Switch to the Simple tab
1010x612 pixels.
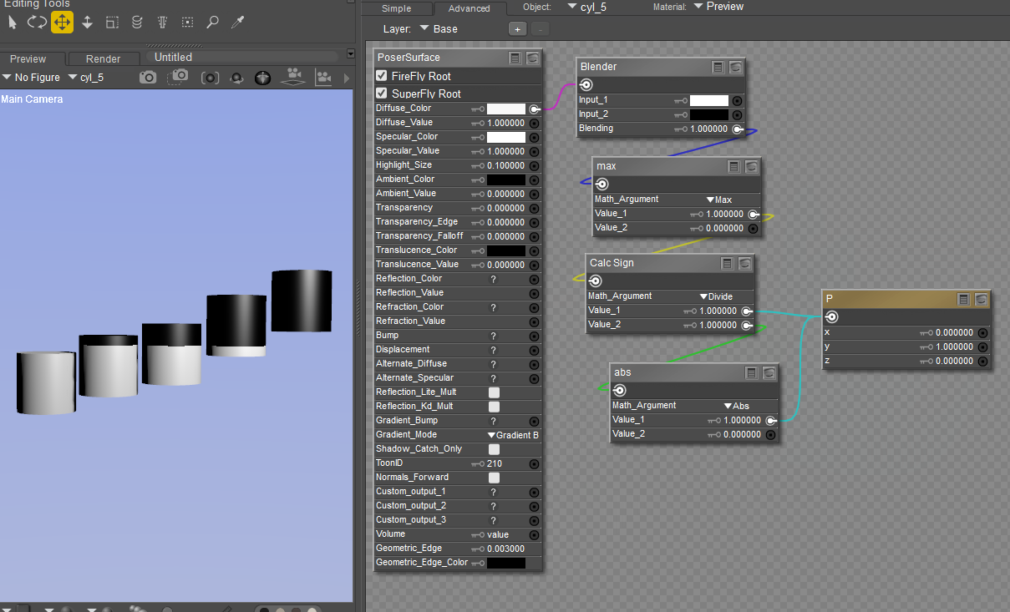(396, 8)
